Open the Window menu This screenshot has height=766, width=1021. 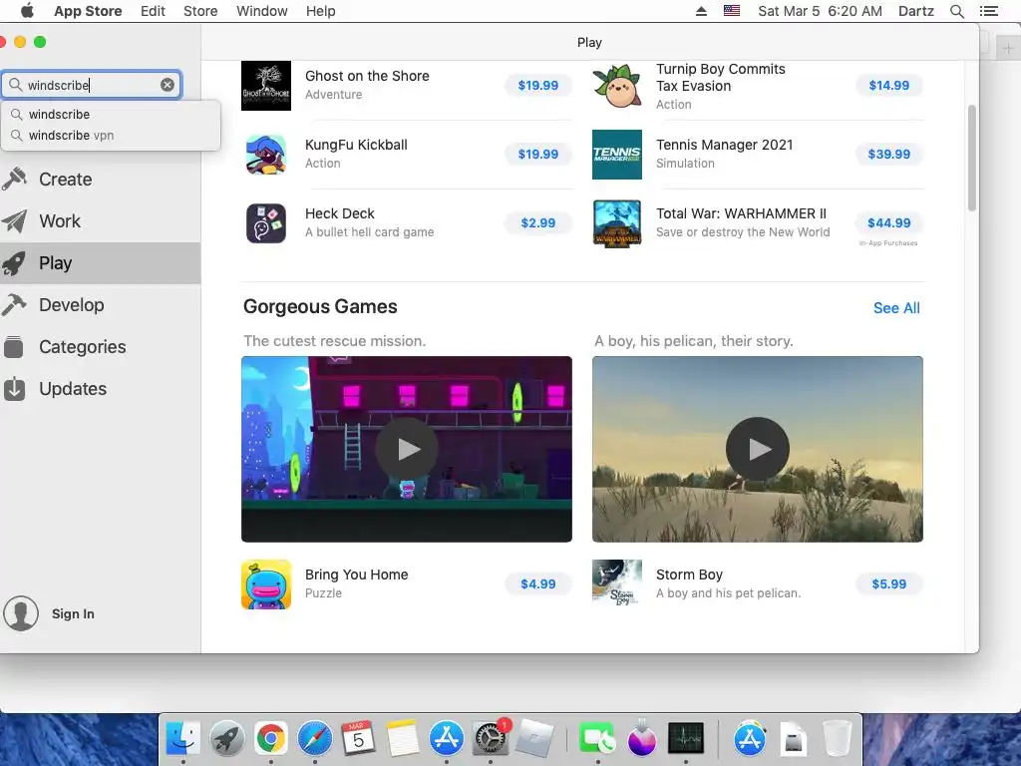coord(262,11)
